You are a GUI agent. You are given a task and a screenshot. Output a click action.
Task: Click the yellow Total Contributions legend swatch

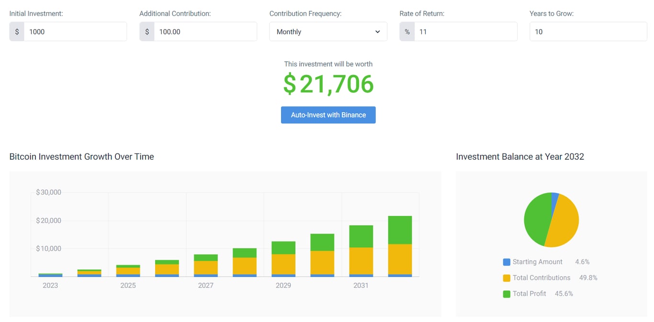point(507,278)
